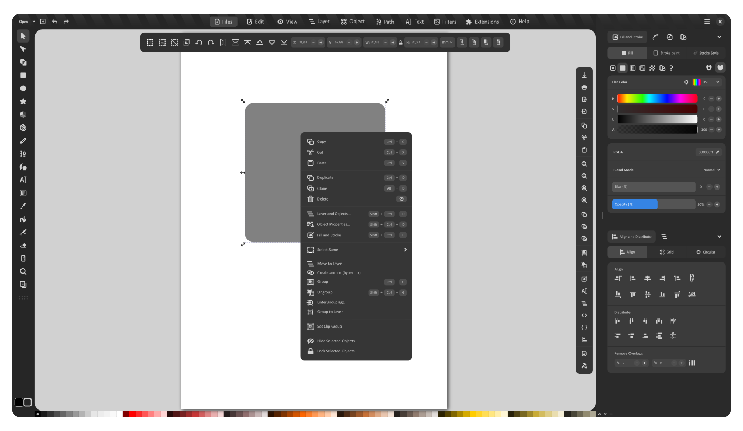
Task: Select the Pencil freehand tool
Action: tap(23, 141)
